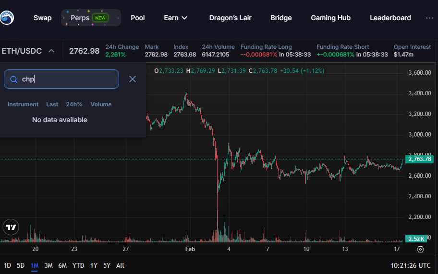Switch chart range to 3M
The height and width of the screenshot is (274, 438).
tap(49, 266)
